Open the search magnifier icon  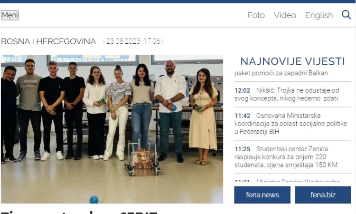(x=346, y=15)
